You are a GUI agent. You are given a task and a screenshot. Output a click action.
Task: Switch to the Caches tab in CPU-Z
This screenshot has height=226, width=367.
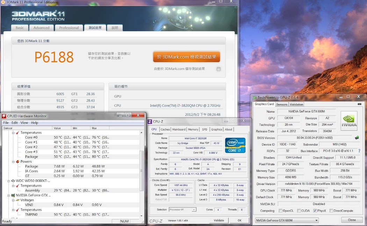pyautogui.click(x=165, y=129)
